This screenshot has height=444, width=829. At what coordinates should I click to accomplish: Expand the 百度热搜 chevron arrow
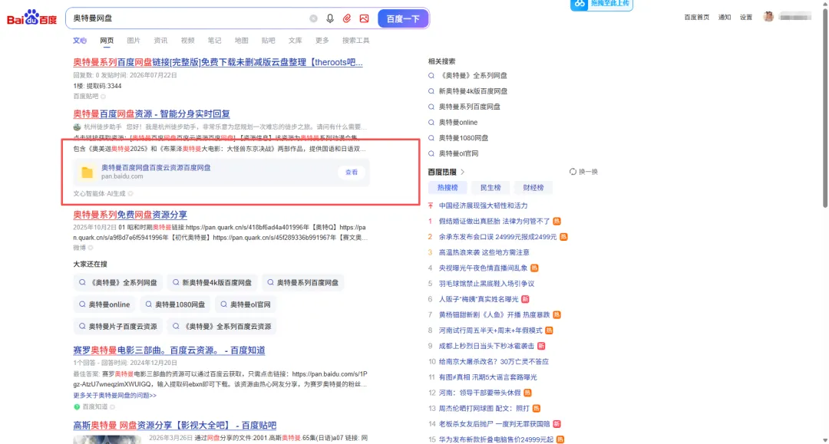pyautogui.click(x=463, y=172)
